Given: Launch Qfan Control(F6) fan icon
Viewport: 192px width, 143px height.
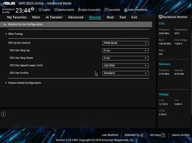Looking at the screenshot, I should (89, 10).
